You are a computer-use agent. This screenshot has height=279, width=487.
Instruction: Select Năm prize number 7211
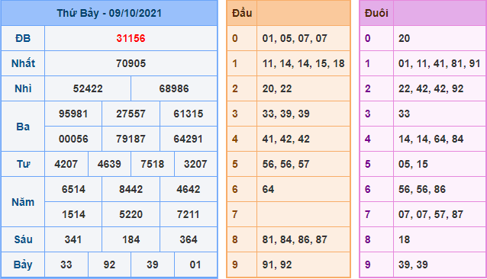189,214
